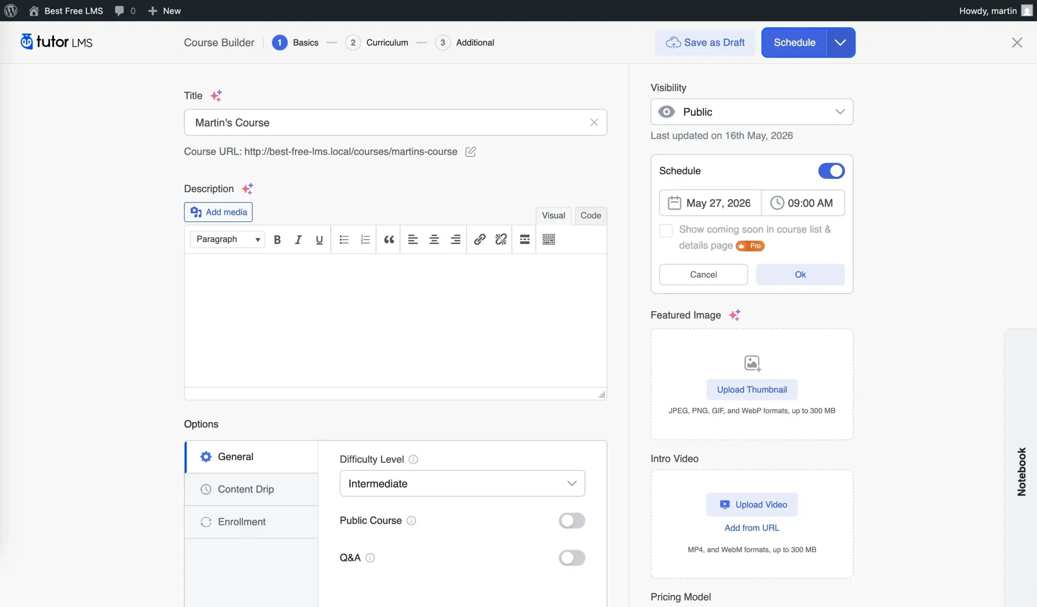This screenshot has width=1037, height=607.
Task: Grab the editor resize handle
Action: [x=602, y=395]
